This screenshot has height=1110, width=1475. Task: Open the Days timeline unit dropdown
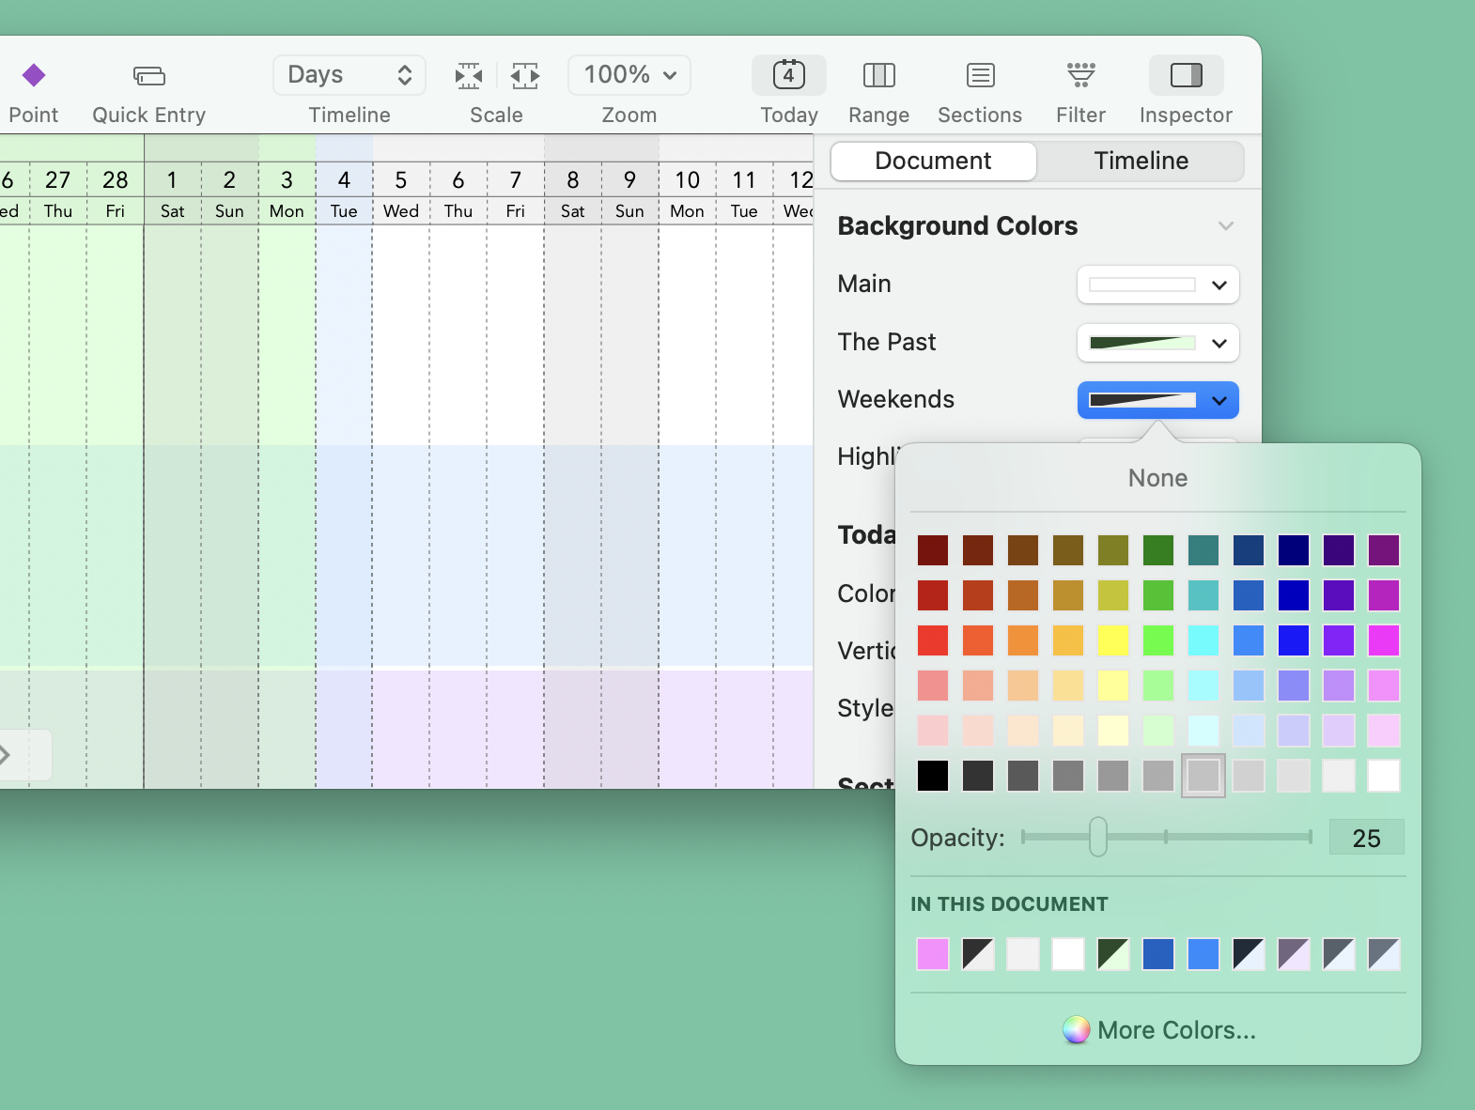[349, 75]
